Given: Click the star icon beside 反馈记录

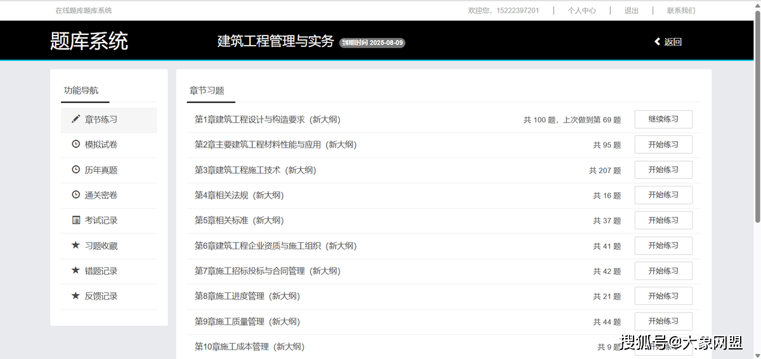Looking at the screenshot, I should (75, 296).
